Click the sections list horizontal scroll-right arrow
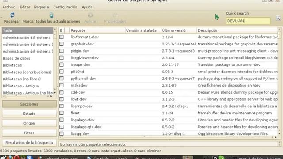Image resolution: width=283 pixels, height=159 pixels. pos(51,96)
